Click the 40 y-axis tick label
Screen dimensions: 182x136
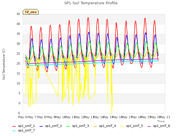pyautogui.click(x=18, y=24)
